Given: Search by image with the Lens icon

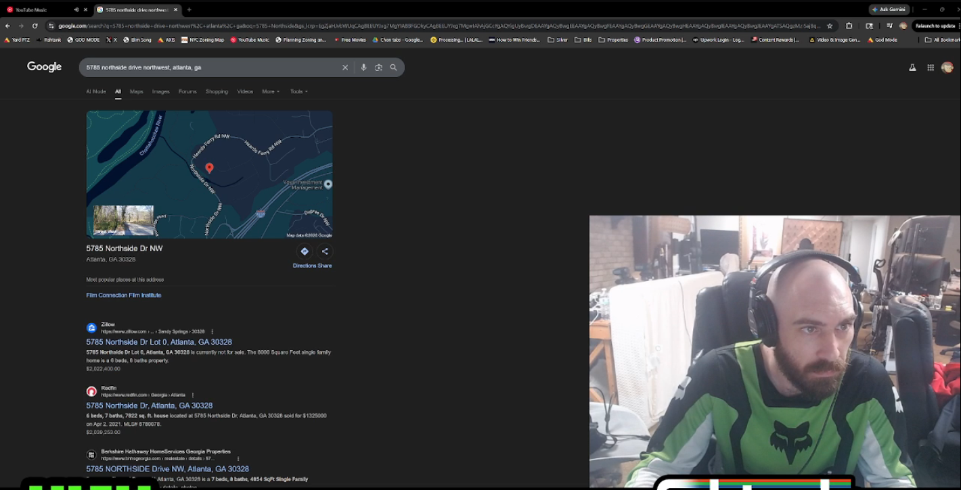Looking at the screenshot, I should coord(378,68).
